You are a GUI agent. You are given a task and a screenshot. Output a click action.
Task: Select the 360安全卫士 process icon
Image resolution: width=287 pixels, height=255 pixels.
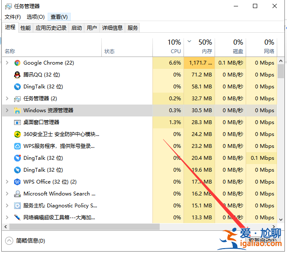(x=17, y=134)
